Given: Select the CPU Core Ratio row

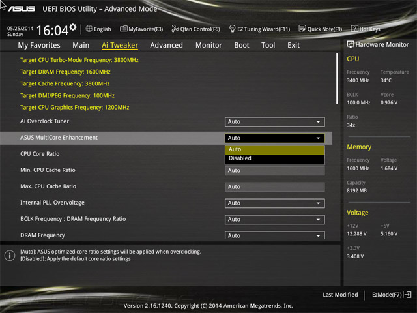Looking at the screenshot, I should [x=166, y=154].
